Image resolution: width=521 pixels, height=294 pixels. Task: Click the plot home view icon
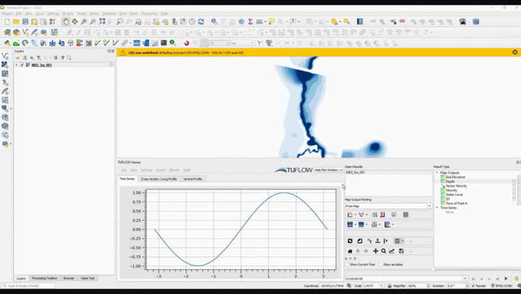[350, 251]
